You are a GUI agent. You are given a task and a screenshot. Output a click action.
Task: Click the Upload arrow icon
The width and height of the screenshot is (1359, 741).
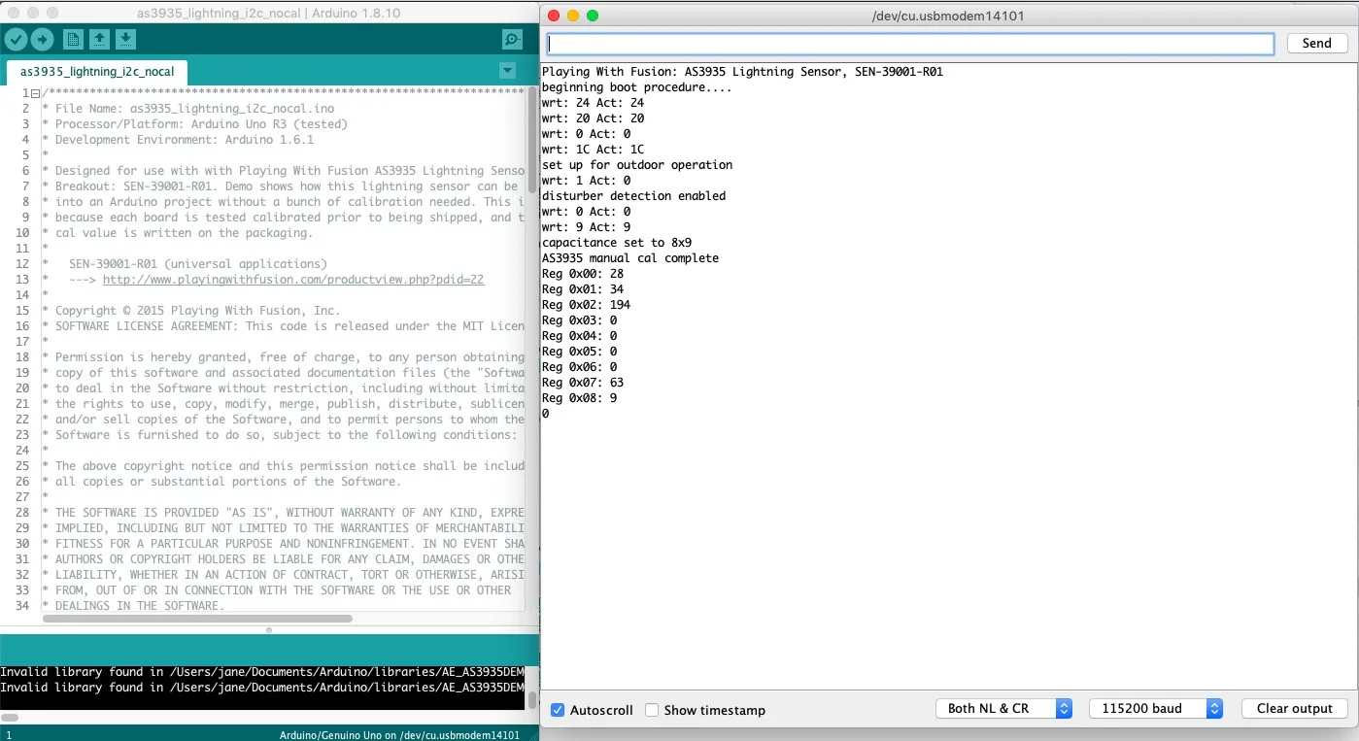tap(42, 39)
